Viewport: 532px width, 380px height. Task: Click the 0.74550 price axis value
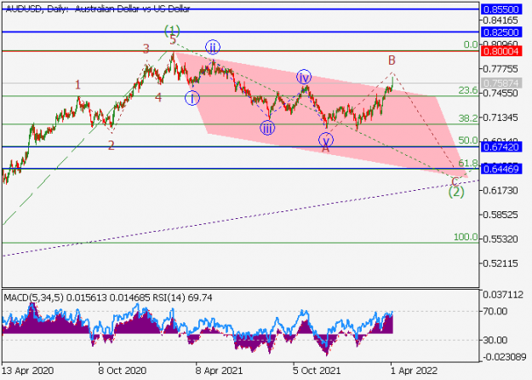(x=501, y=93)
